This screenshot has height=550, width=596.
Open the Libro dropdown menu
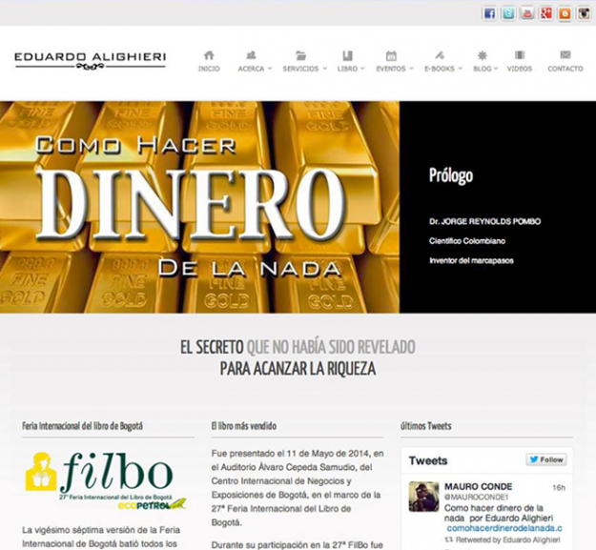349,61
